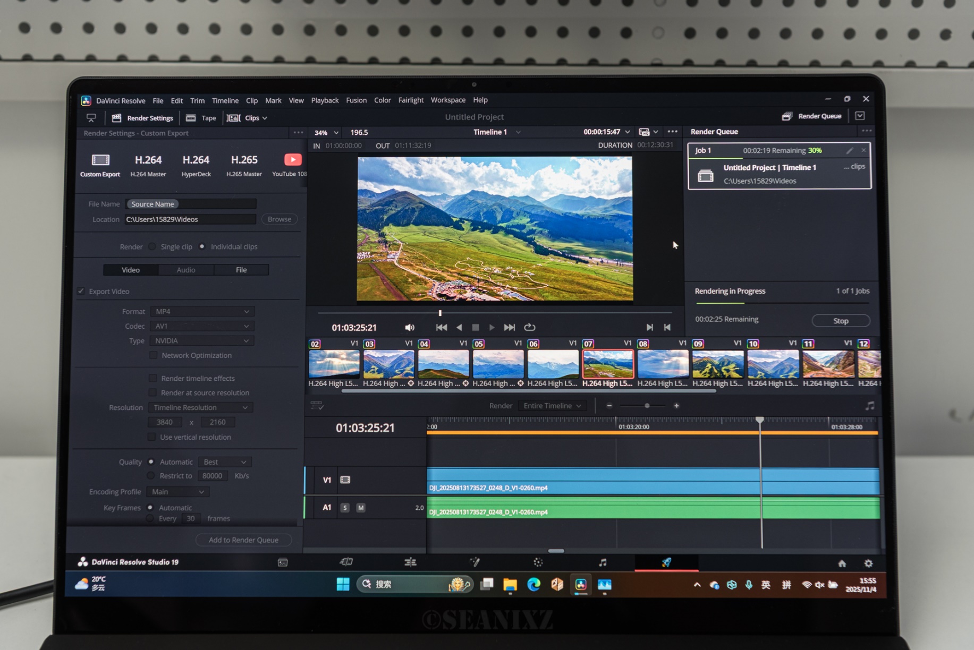Stop the rendering in progress
This screenshot has height=650, width=974.
tap(840, 321)
